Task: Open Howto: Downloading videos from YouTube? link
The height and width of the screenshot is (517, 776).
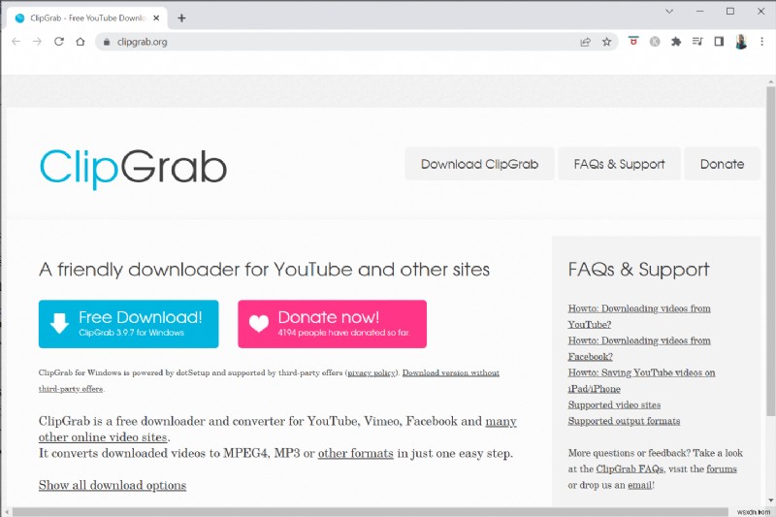Action: point(639,316)
